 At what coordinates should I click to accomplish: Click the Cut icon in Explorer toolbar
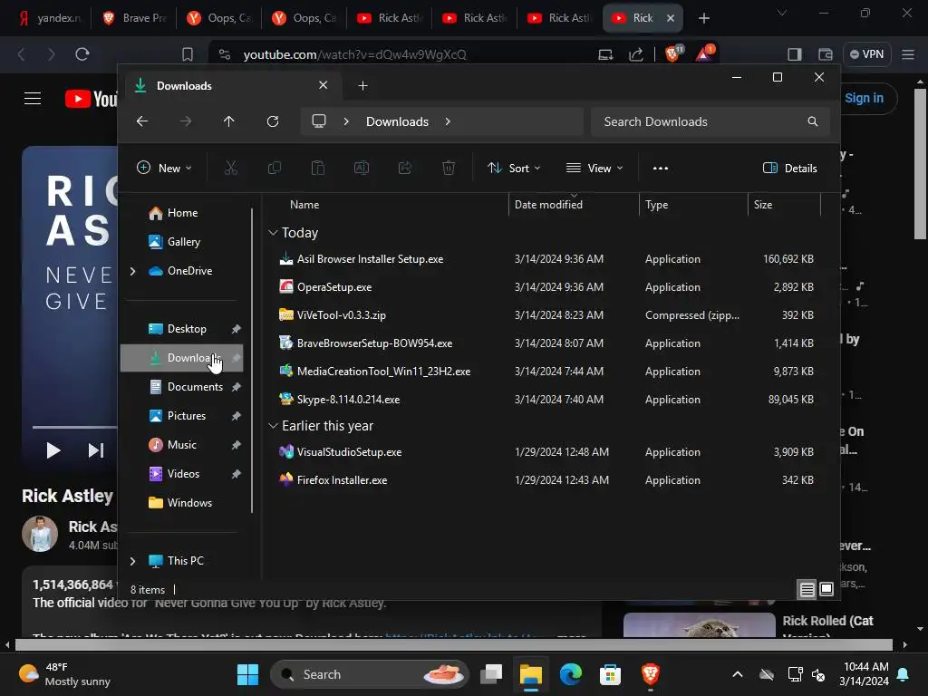pos(231,168)
